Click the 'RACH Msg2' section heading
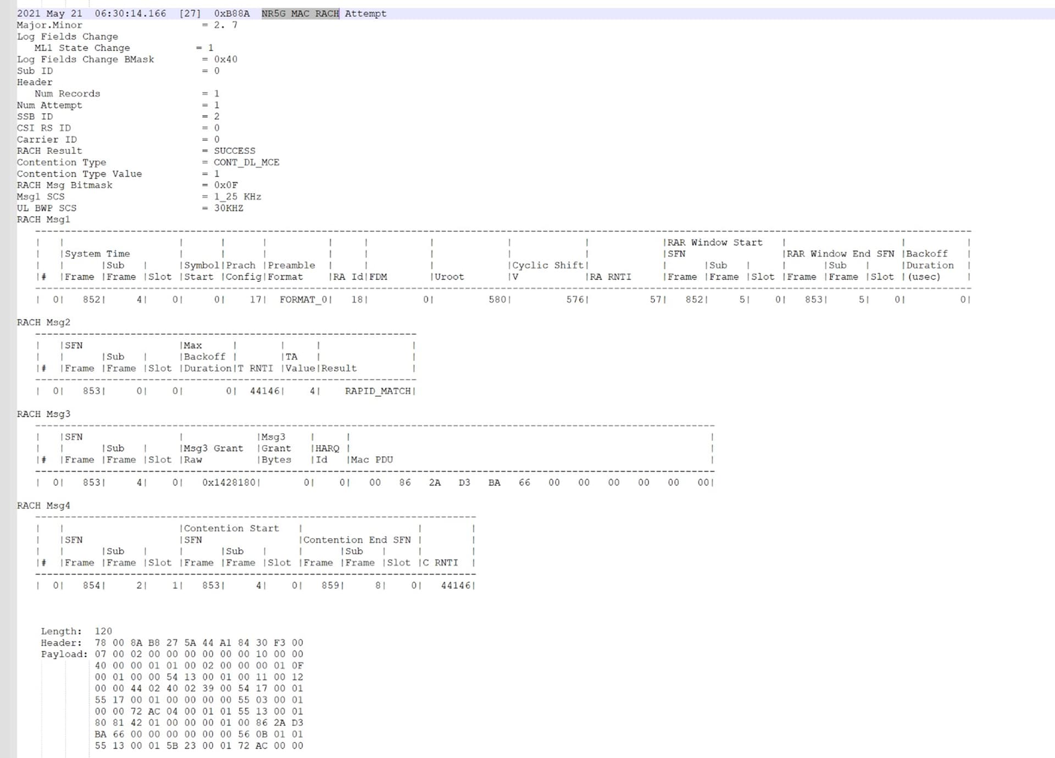 tap(43, 323)
